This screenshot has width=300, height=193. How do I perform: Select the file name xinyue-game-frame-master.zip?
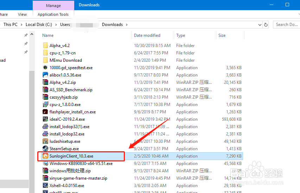click(78, 178)
